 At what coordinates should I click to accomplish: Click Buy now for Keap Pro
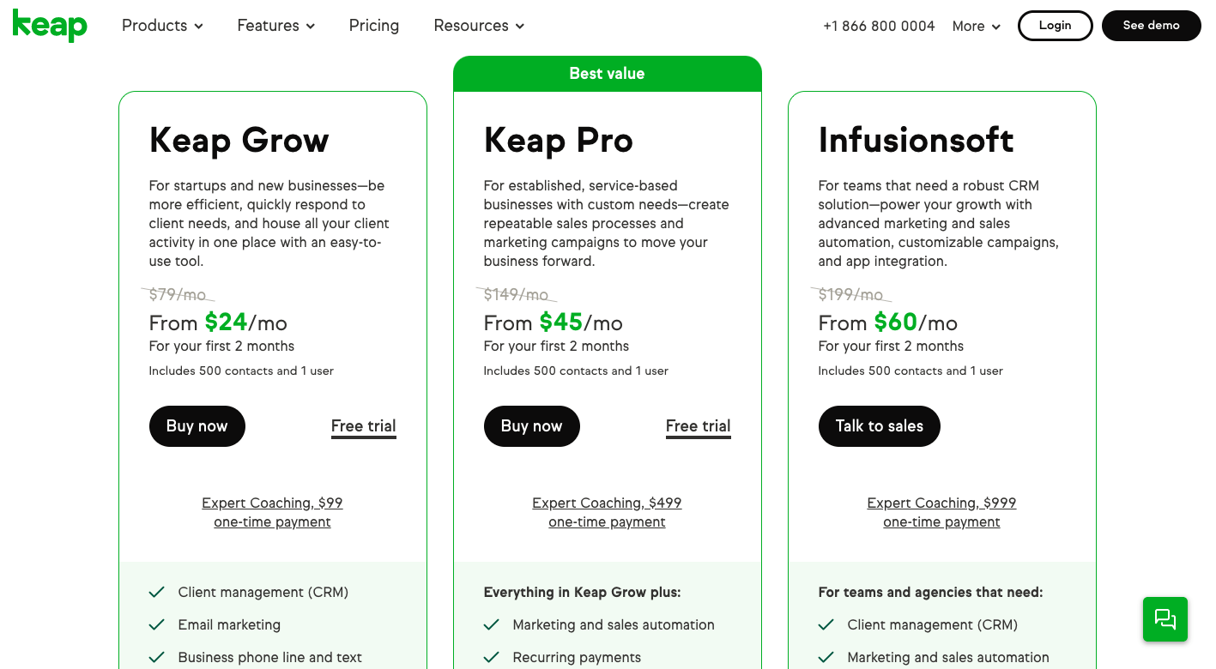pyautogui.click(x=532, y=426)
